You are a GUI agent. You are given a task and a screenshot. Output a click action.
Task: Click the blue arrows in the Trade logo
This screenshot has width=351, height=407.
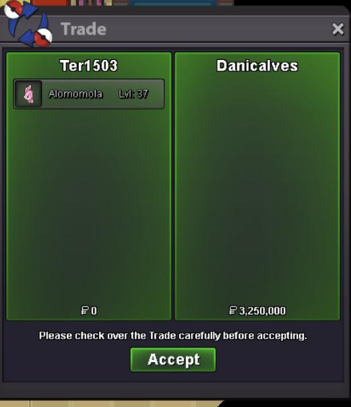[x=27, y=25]
